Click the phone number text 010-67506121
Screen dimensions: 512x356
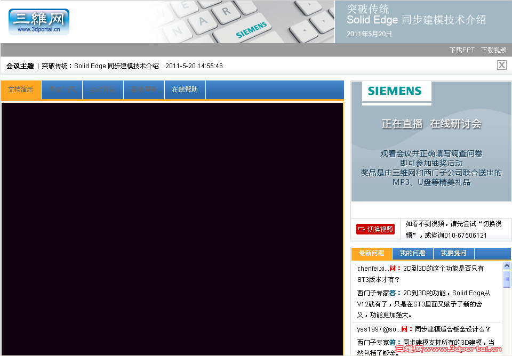tap(465, 235)
